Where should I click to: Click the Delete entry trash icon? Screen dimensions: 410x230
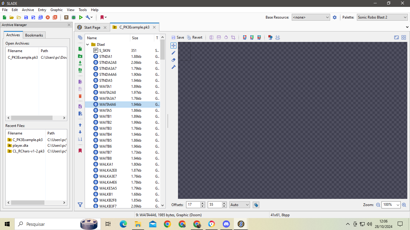[80, 96]
